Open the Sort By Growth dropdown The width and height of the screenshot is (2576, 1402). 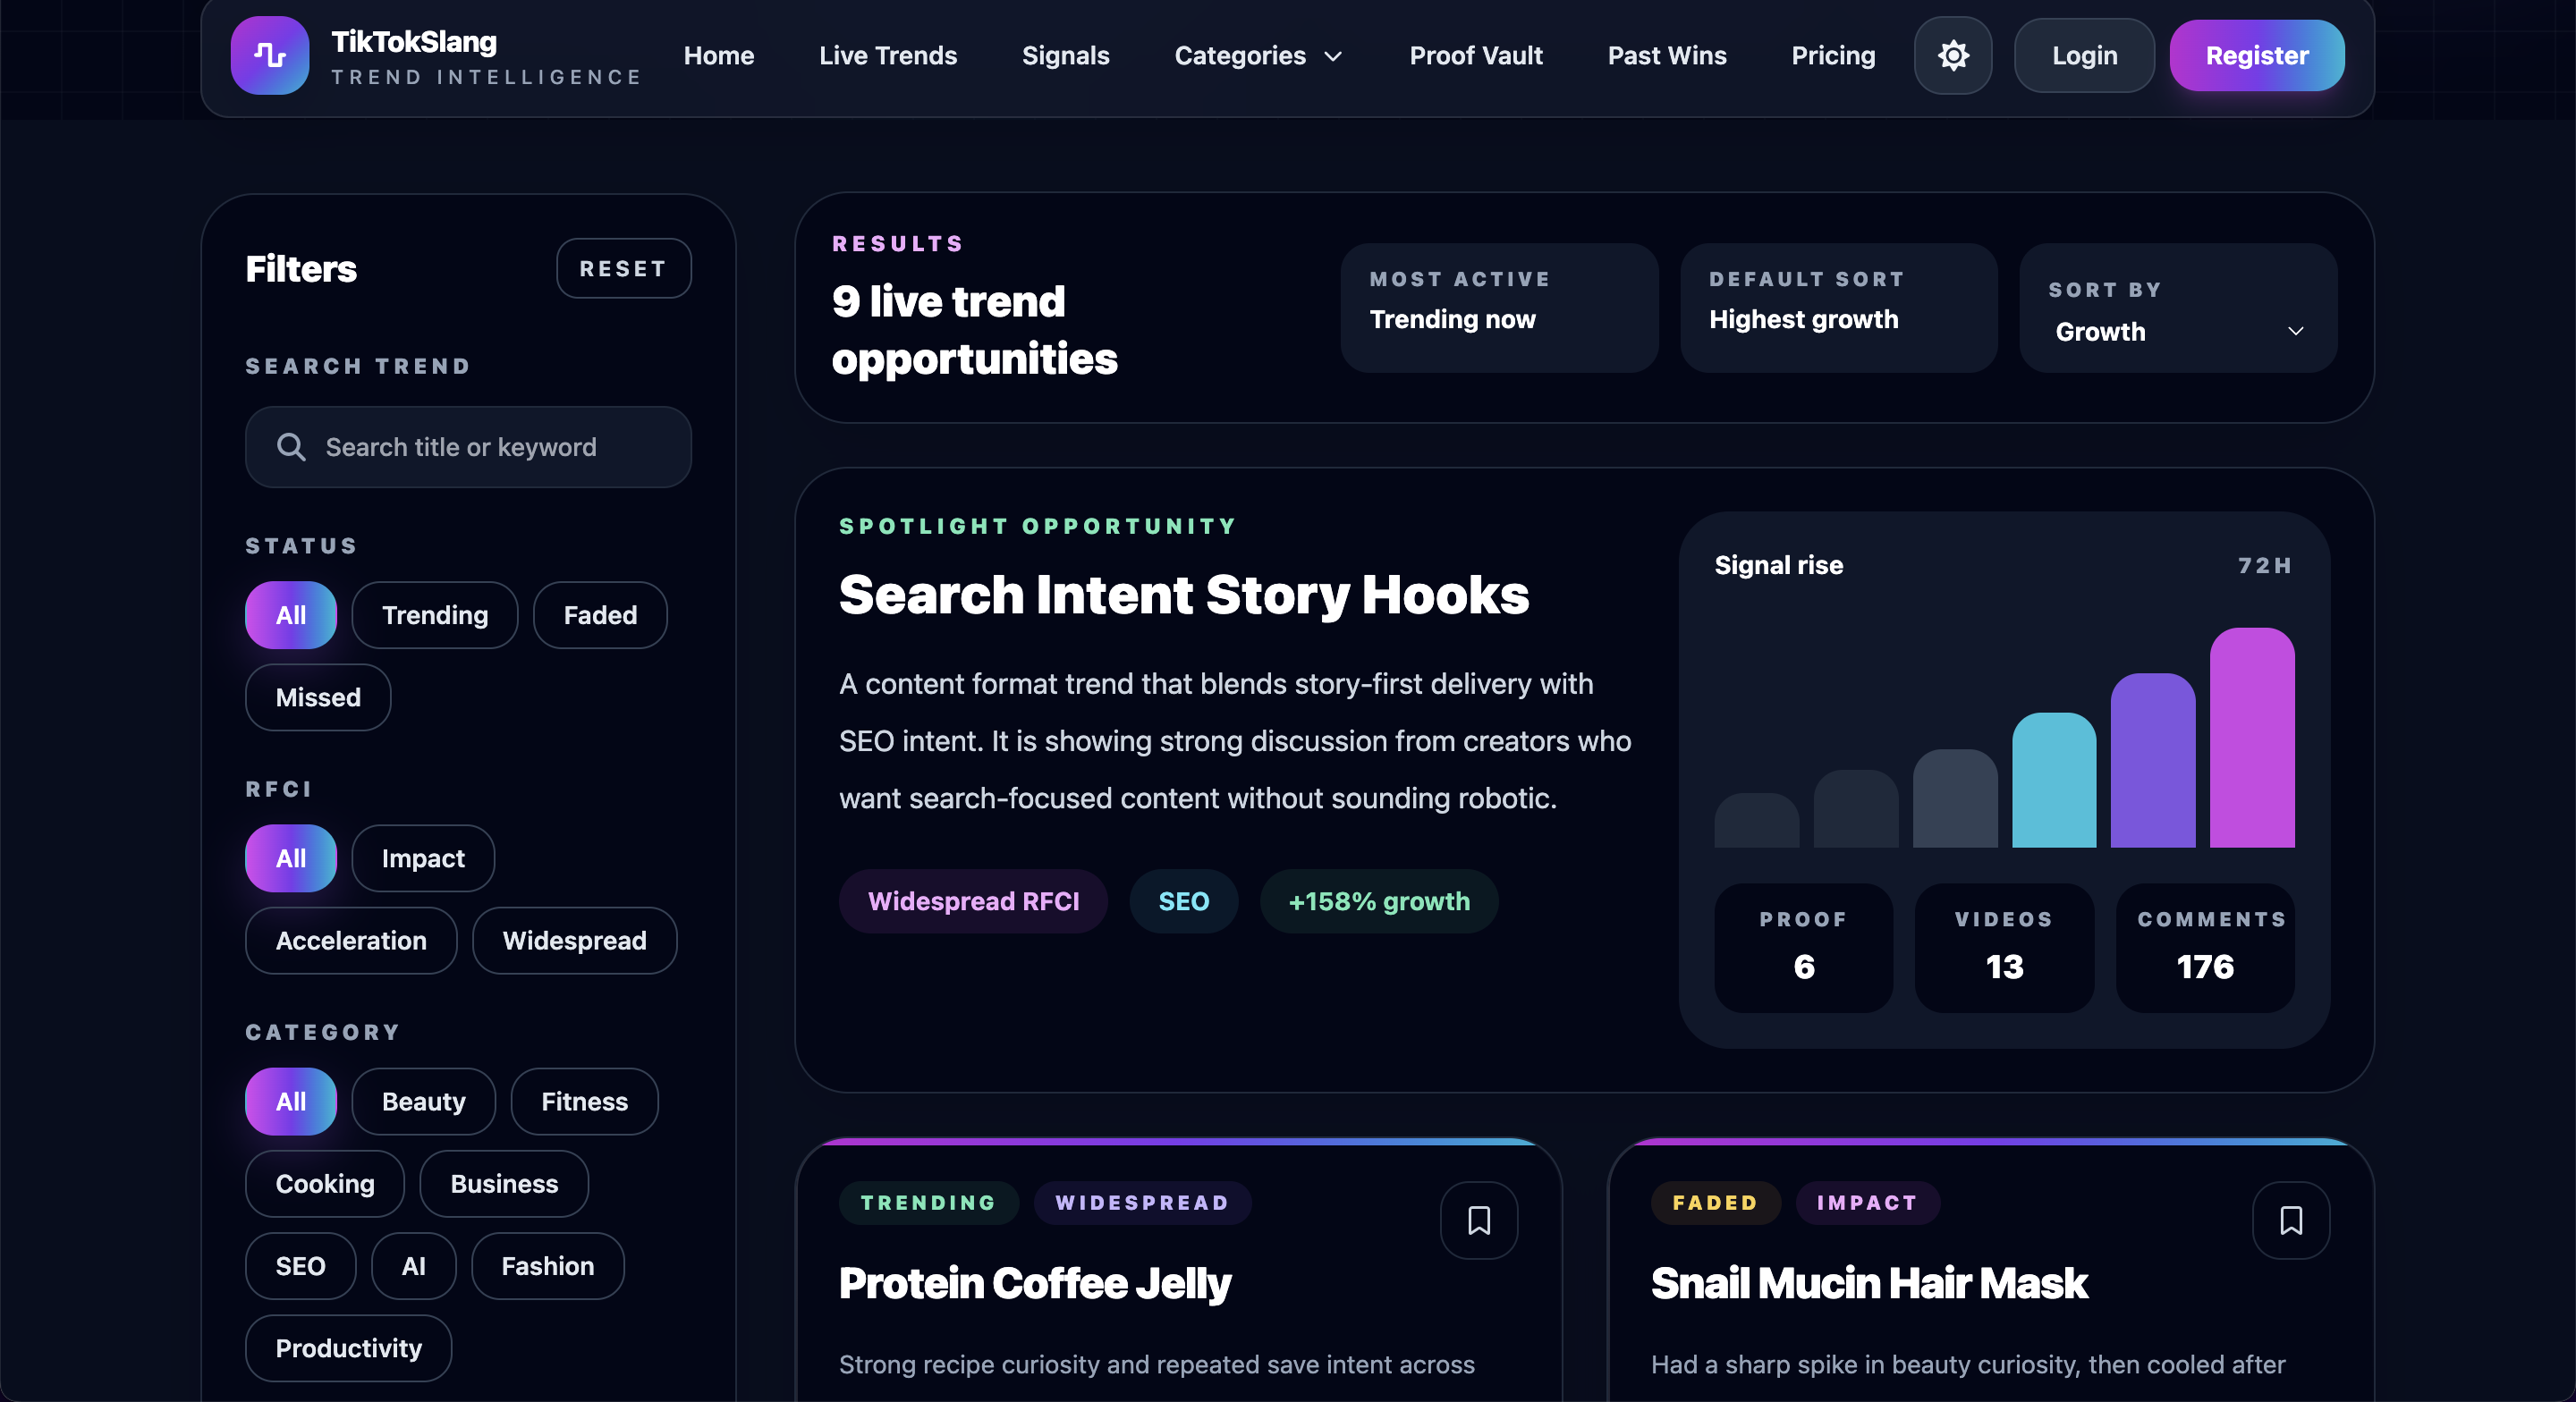point(2176,331)
